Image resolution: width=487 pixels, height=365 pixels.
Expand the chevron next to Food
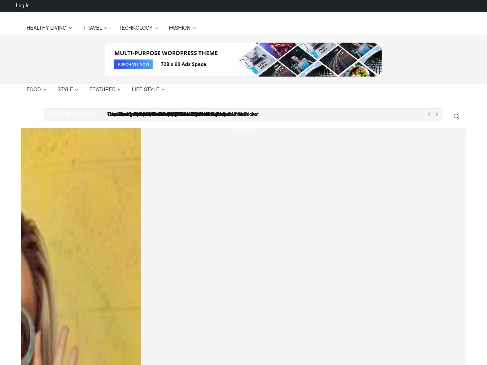[x=45, y=90]
